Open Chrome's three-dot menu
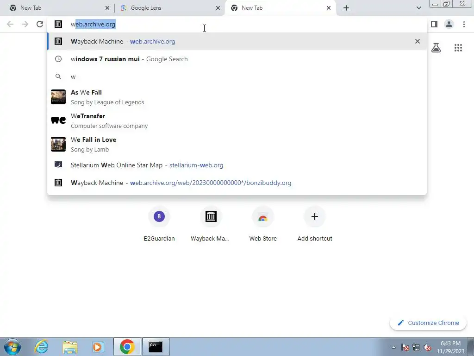This screenshot has width=474, height=356. pos(464,24)
